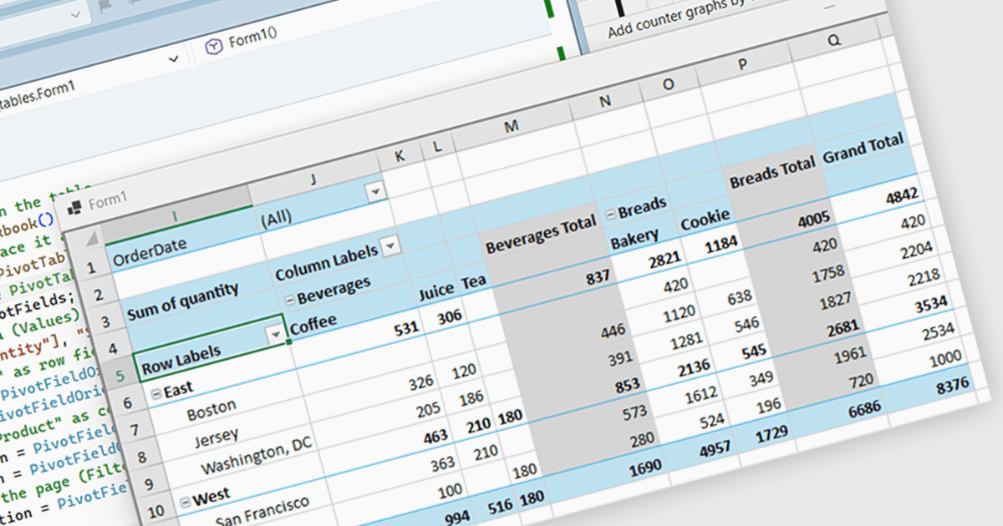Viewport: 1003px width, 526px height.
Task: Click the Breads Total header
Action: coord(771,174)
